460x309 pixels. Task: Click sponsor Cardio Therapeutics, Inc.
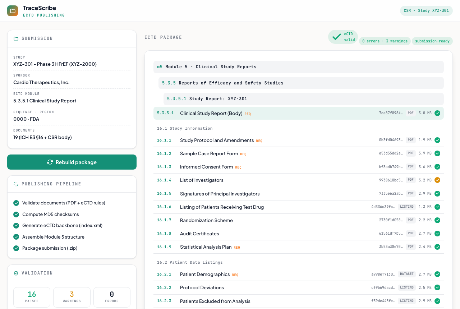(41, 82)
